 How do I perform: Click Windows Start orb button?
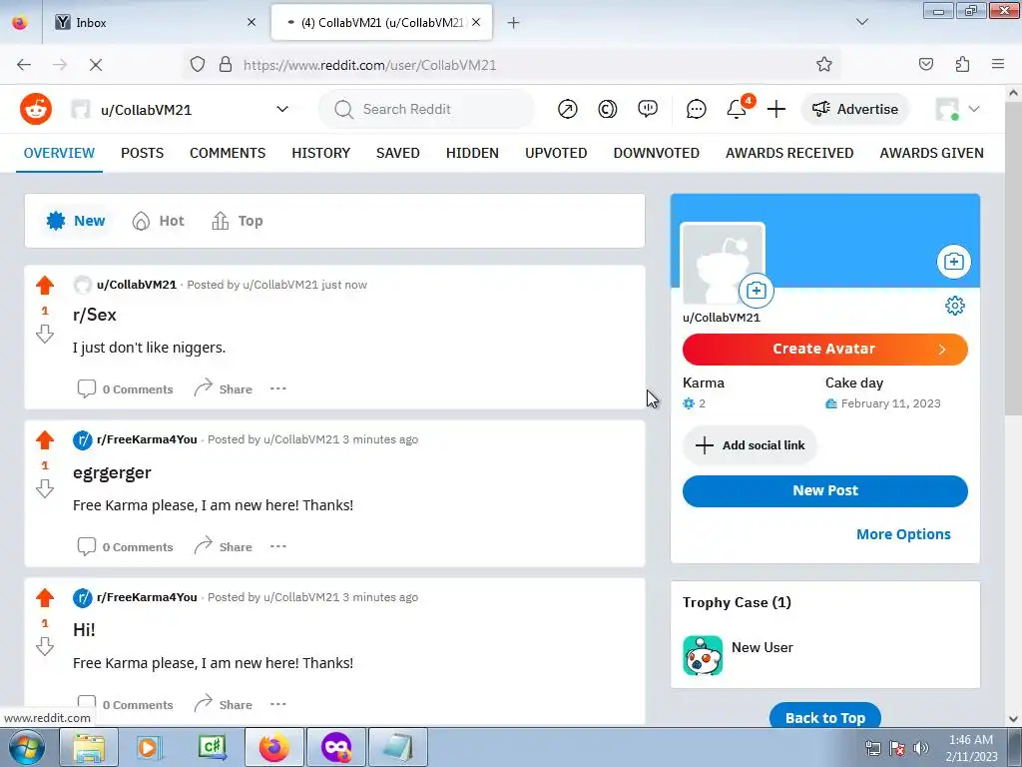click(26, 747)
